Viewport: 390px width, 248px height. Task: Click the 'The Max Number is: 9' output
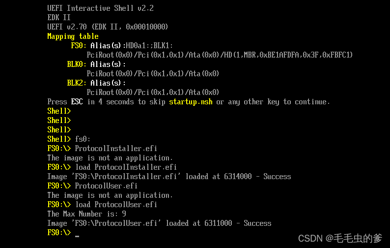87,214
